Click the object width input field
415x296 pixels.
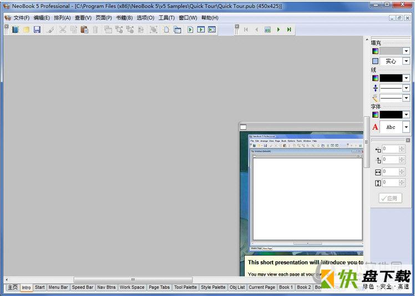(x=391, y=172)
